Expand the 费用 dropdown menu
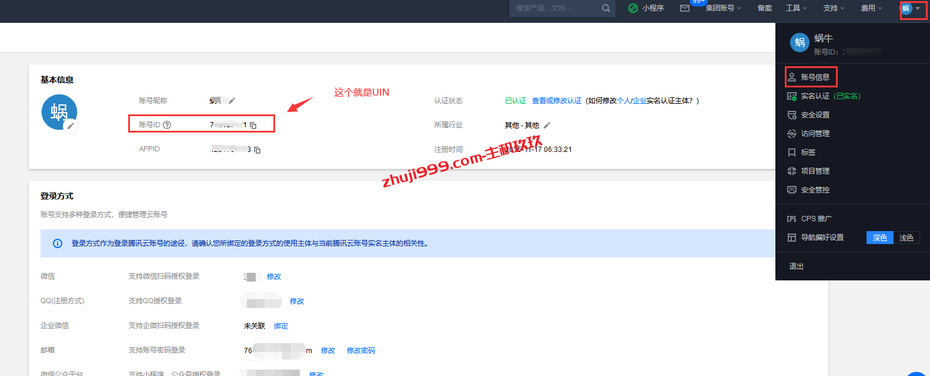 pos(871,8)
